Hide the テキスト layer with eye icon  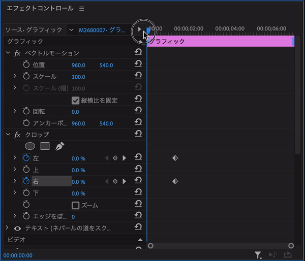[x=17, y=229]
